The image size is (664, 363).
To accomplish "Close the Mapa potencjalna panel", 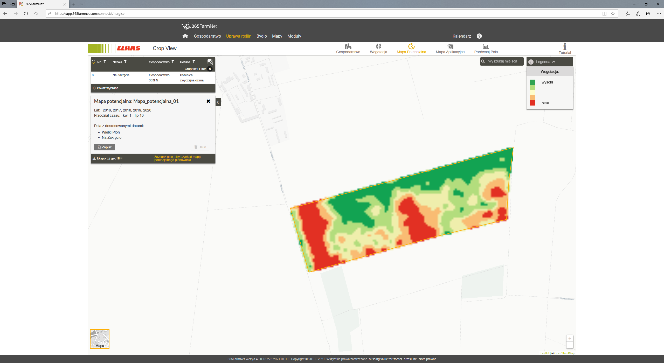I will click(208, 101).
